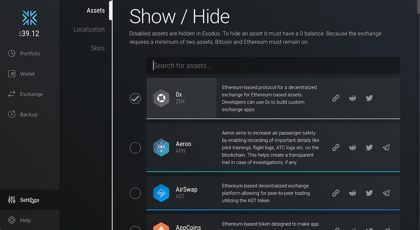Open Portfolio from the sidebar

[x=30, y=54]
